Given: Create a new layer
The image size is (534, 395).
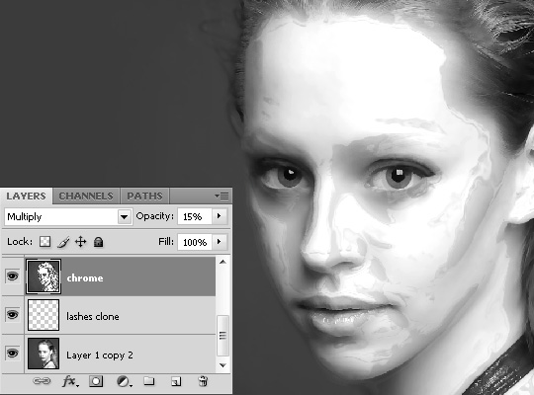Looking at the screenshot, I should tap(176, 381).
